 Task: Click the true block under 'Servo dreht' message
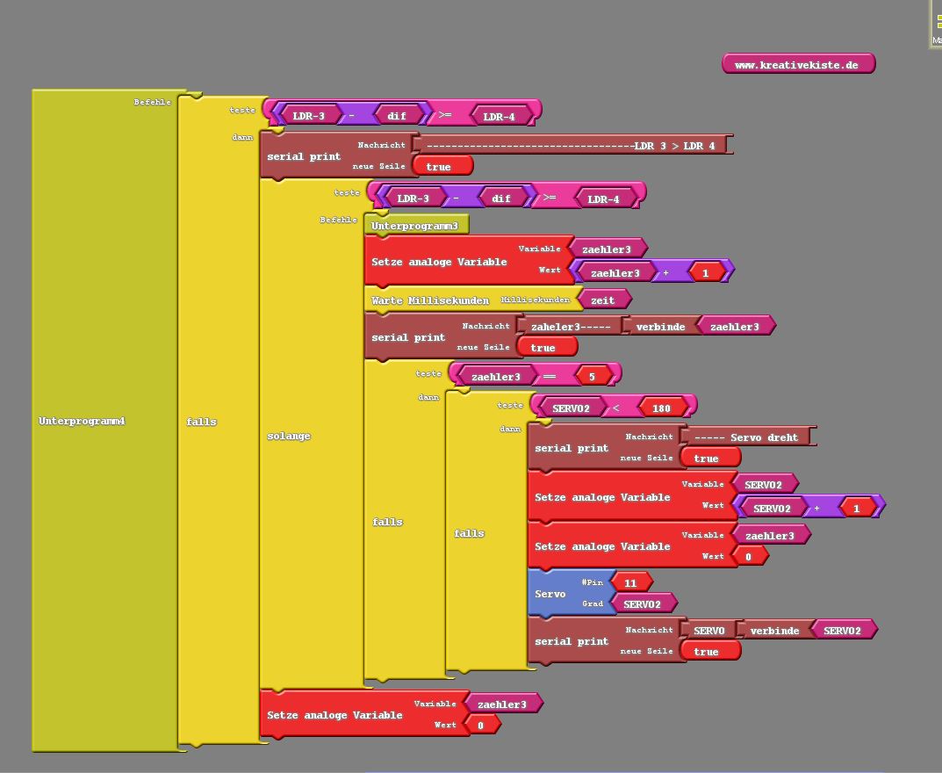coord(707,459)
